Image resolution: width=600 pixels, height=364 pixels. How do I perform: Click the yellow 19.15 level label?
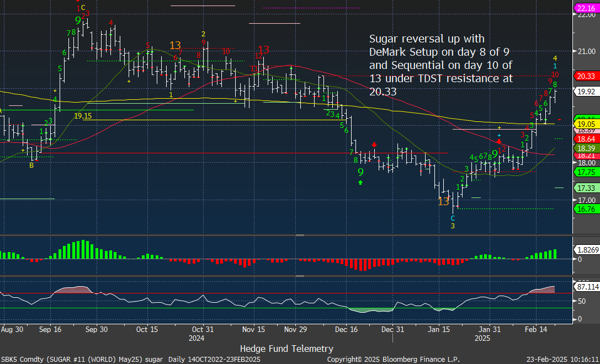tap(83, 116)
